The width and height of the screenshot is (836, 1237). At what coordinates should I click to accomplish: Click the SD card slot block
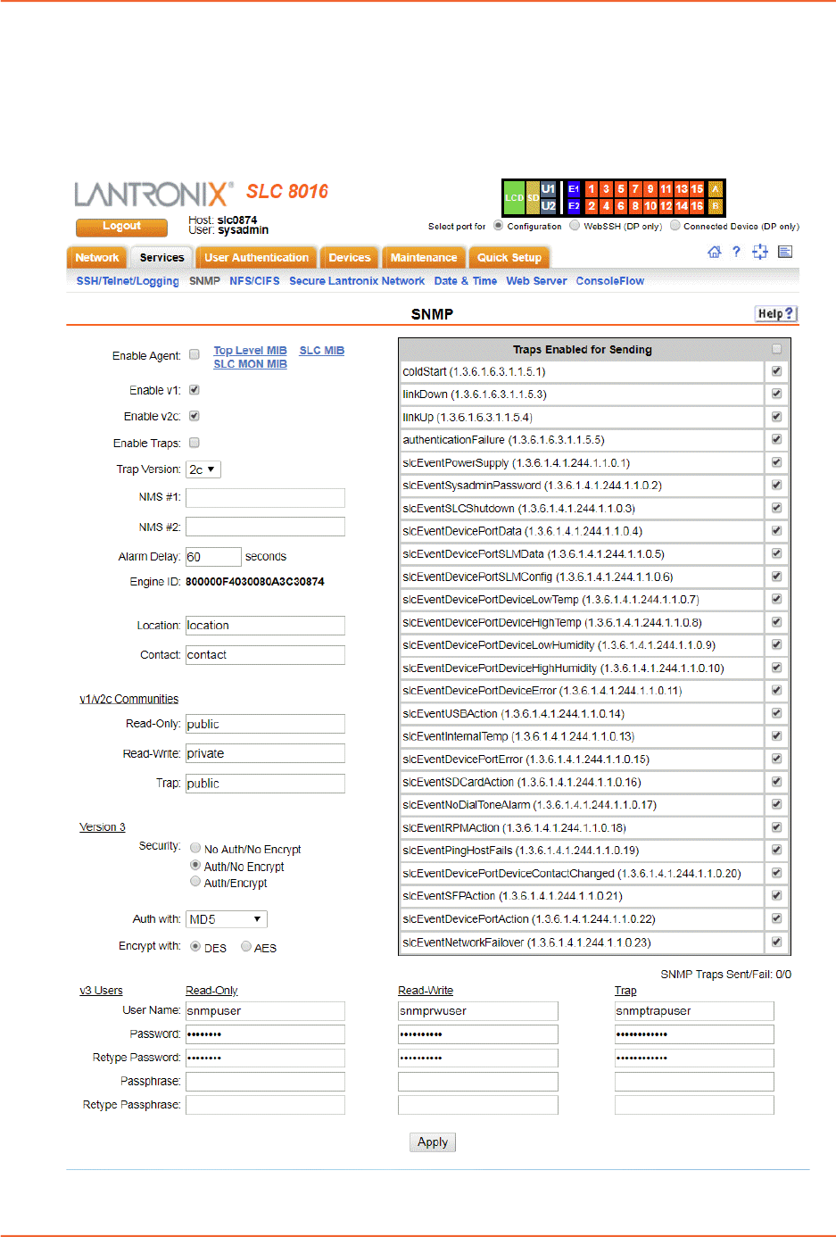click(x=533, y=197)
